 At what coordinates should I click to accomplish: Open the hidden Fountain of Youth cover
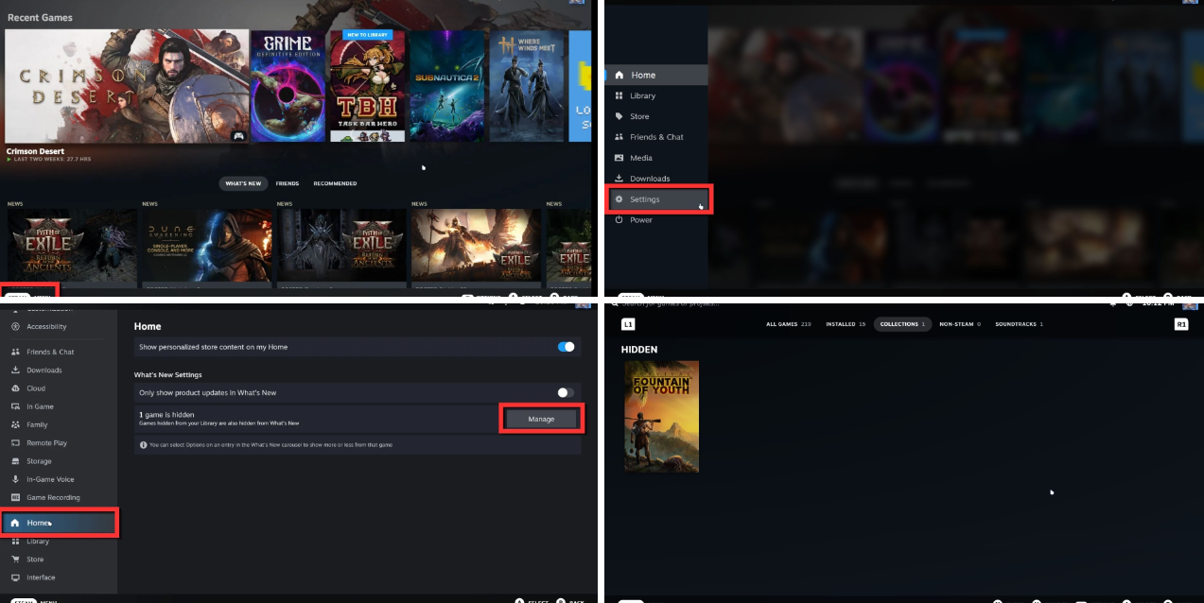point(661,417)
